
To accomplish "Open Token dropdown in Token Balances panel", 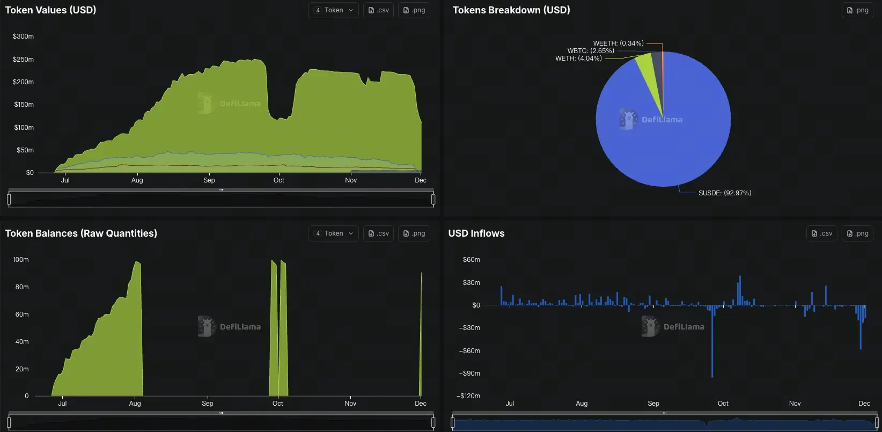I will 334,233.
